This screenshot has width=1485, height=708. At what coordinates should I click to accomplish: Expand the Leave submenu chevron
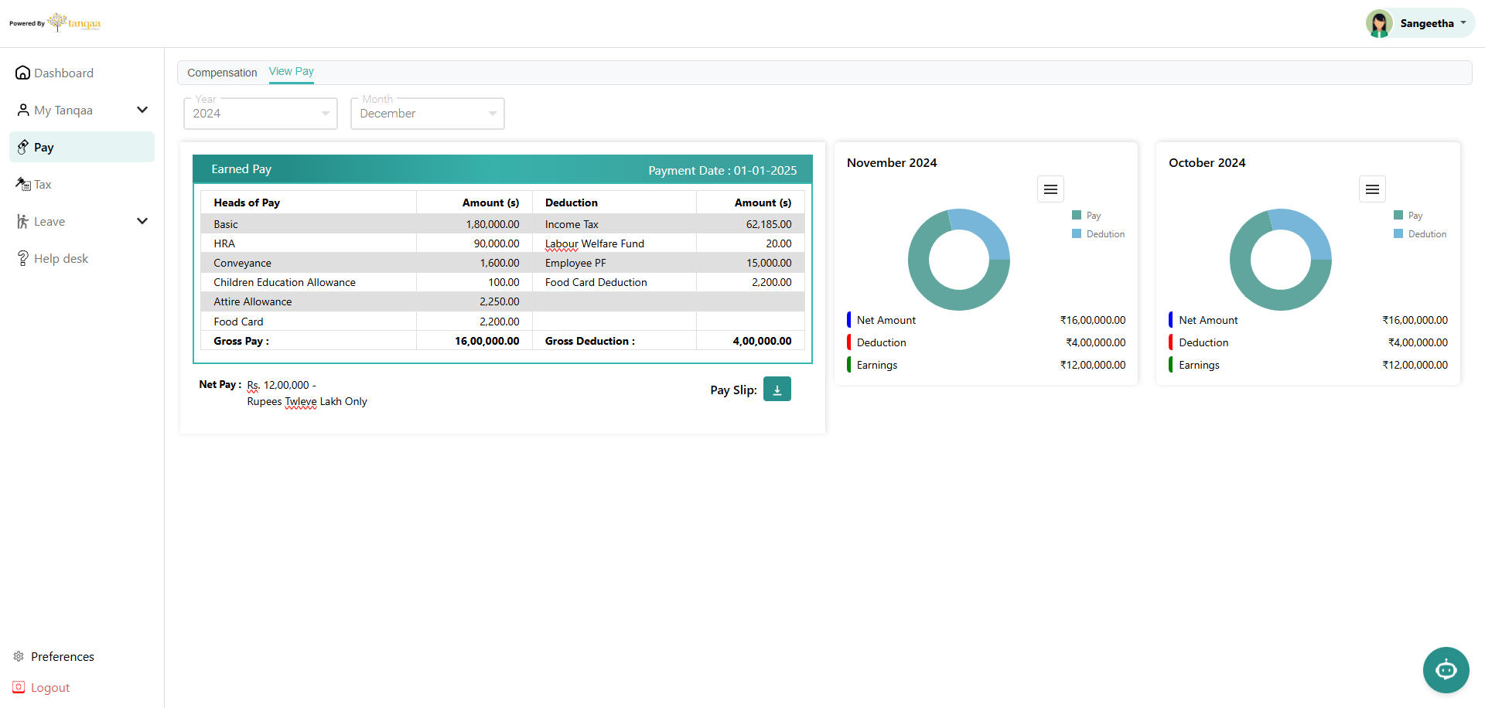pos(142,221)
